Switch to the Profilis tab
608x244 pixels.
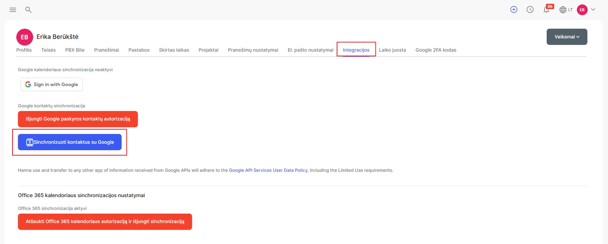(24, 50)
